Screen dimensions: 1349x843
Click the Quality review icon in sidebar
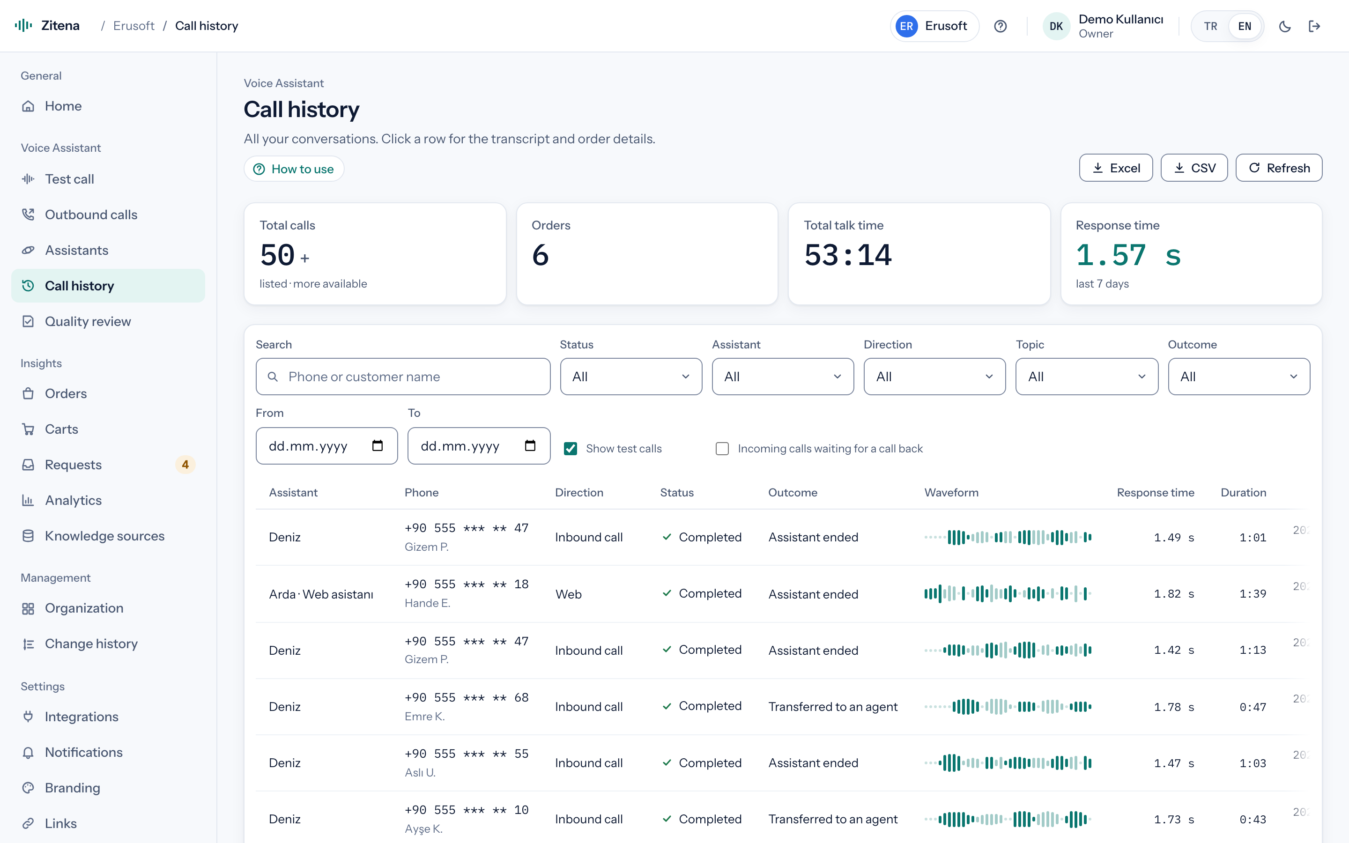coord(28,322)
